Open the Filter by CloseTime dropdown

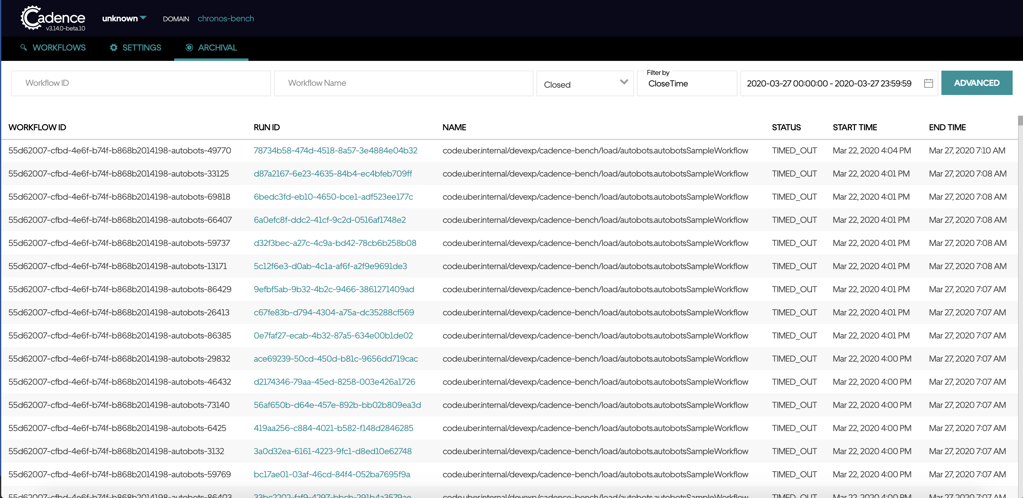[x=686, y=84]
